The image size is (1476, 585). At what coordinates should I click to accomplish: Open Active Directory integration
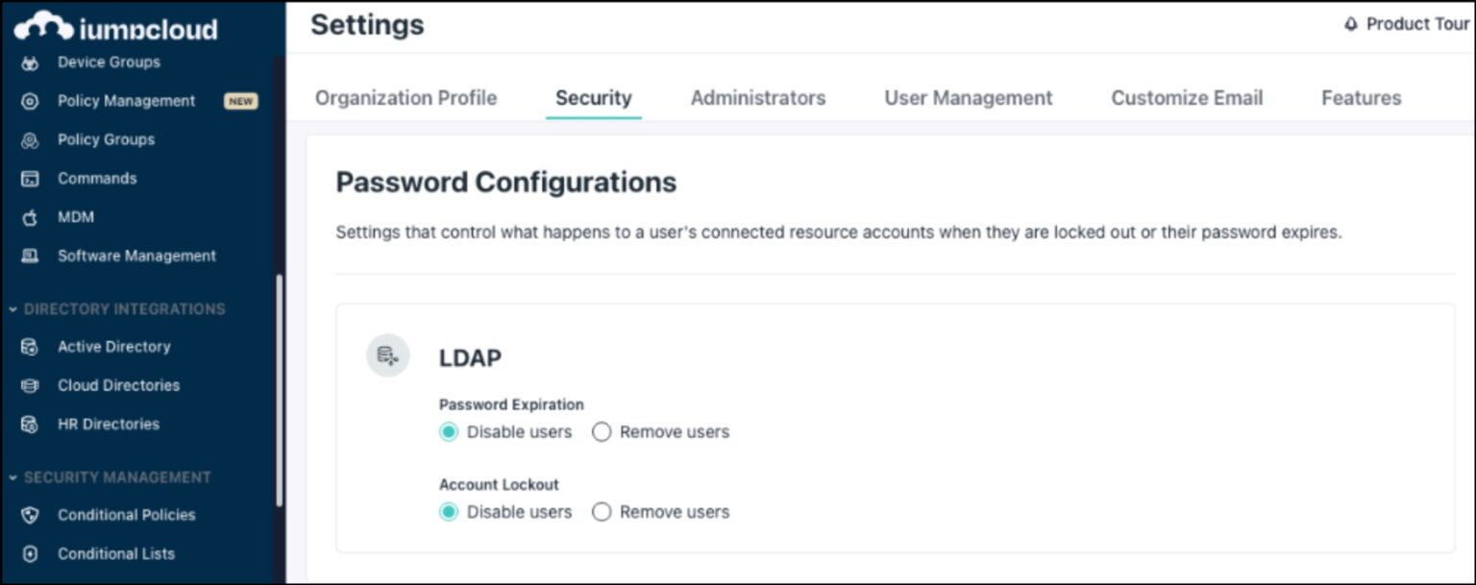click(x=113, y=346)
